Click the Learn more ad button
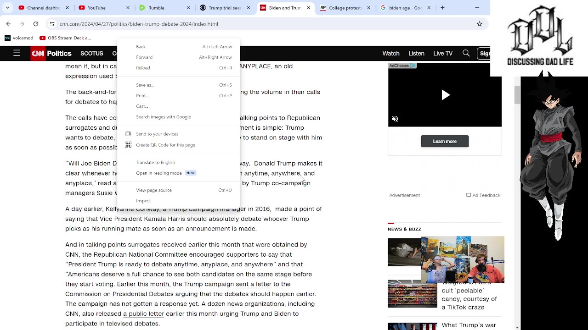Screen dimensions: 588x330 pos(445,141)
